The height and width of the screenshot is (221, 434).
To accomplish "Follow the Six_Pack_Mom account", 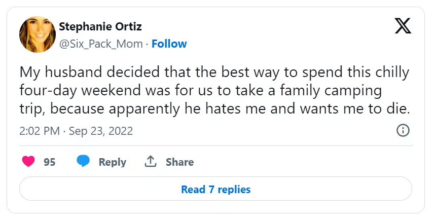I will [169, 44].
